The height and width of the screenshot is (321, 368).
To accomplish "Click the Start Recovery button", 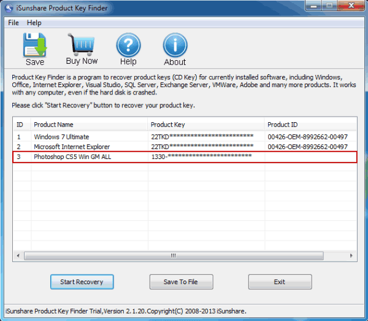I will pyautogui.click(x=82, y=282).
